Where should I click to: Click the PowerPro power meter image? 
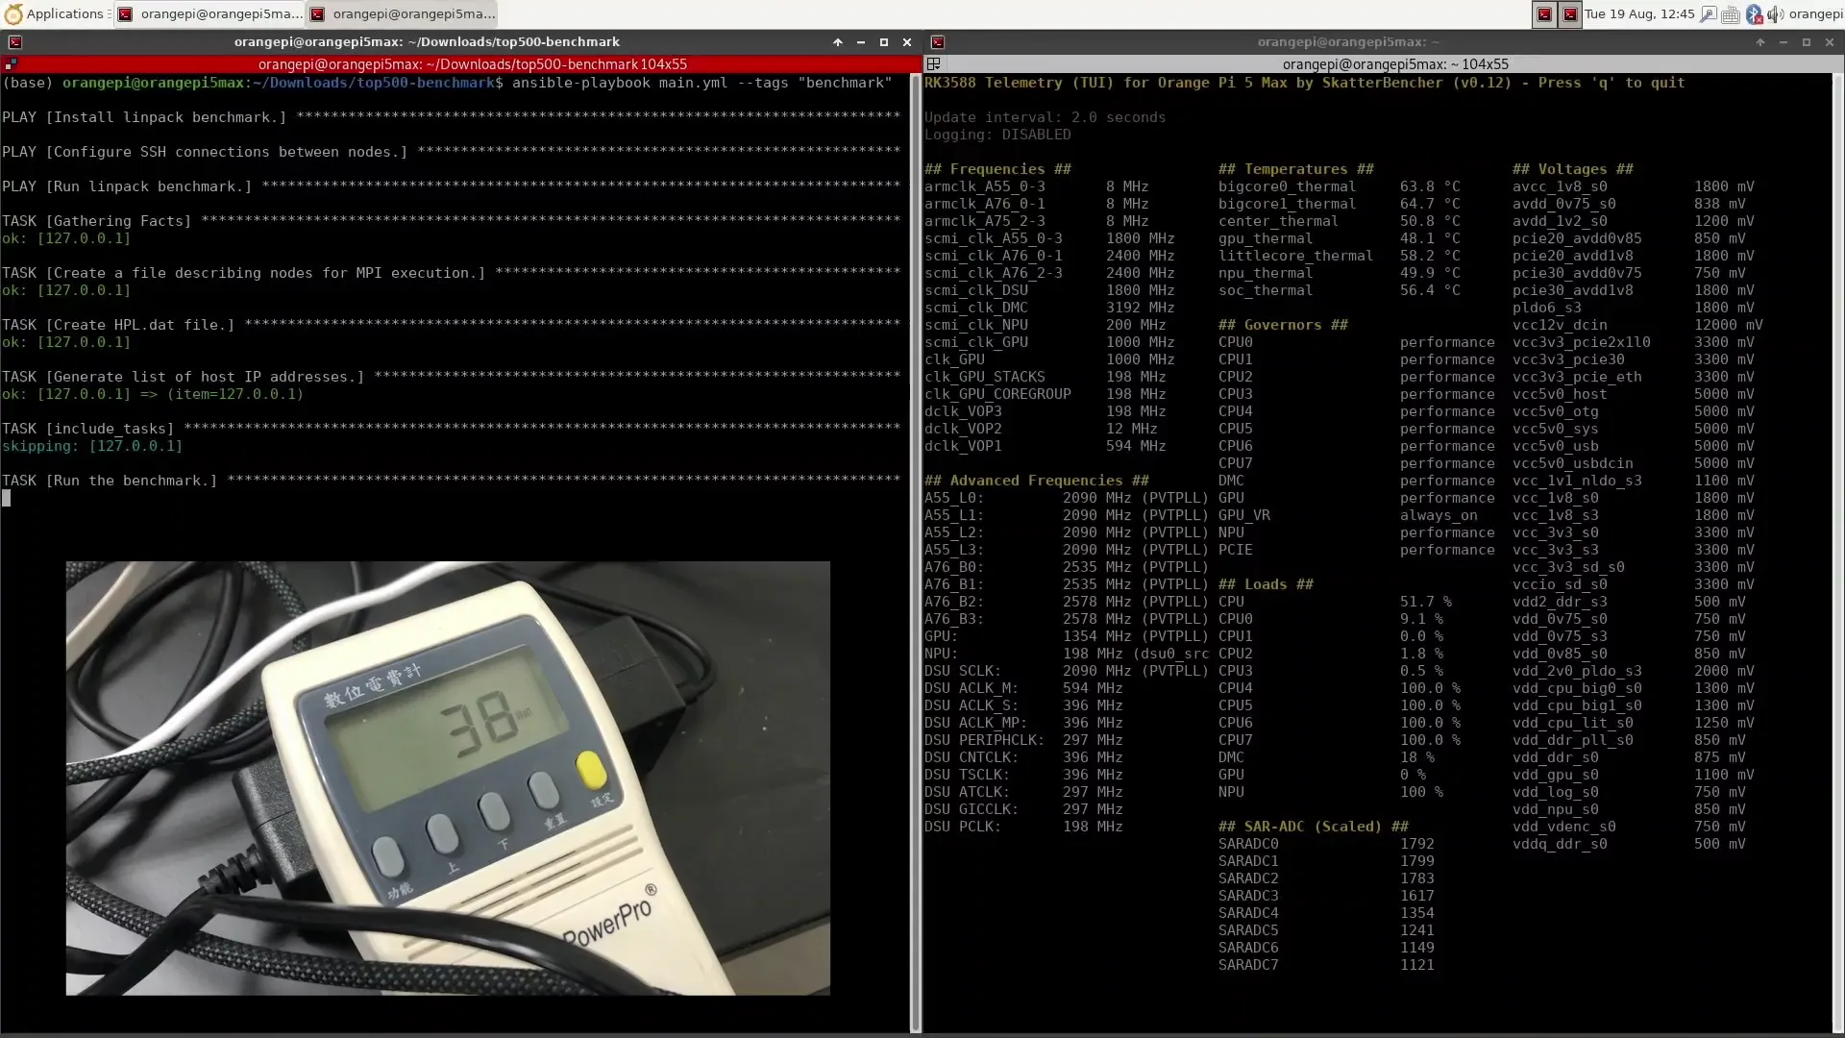point(447,778)
